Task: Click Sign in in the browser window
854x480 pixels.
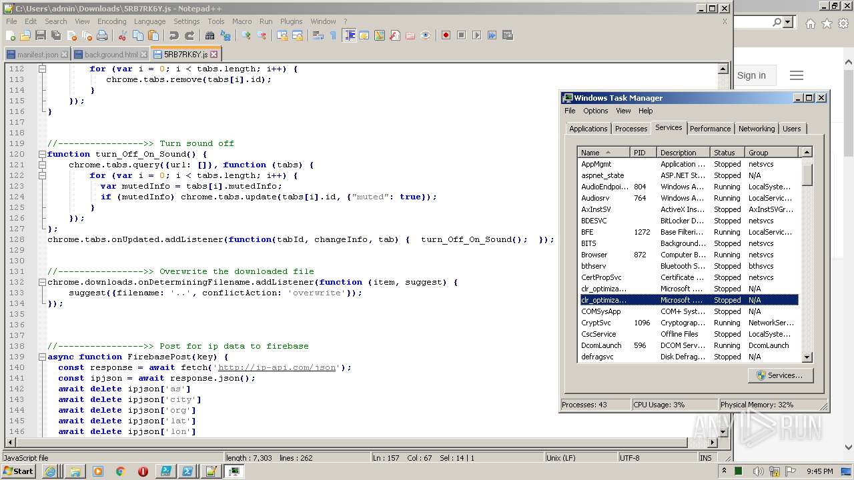Action: coord(751,75)
